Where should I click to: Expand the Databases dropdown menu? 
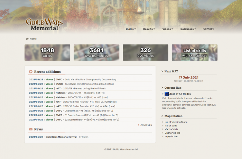tap(188, 29)
